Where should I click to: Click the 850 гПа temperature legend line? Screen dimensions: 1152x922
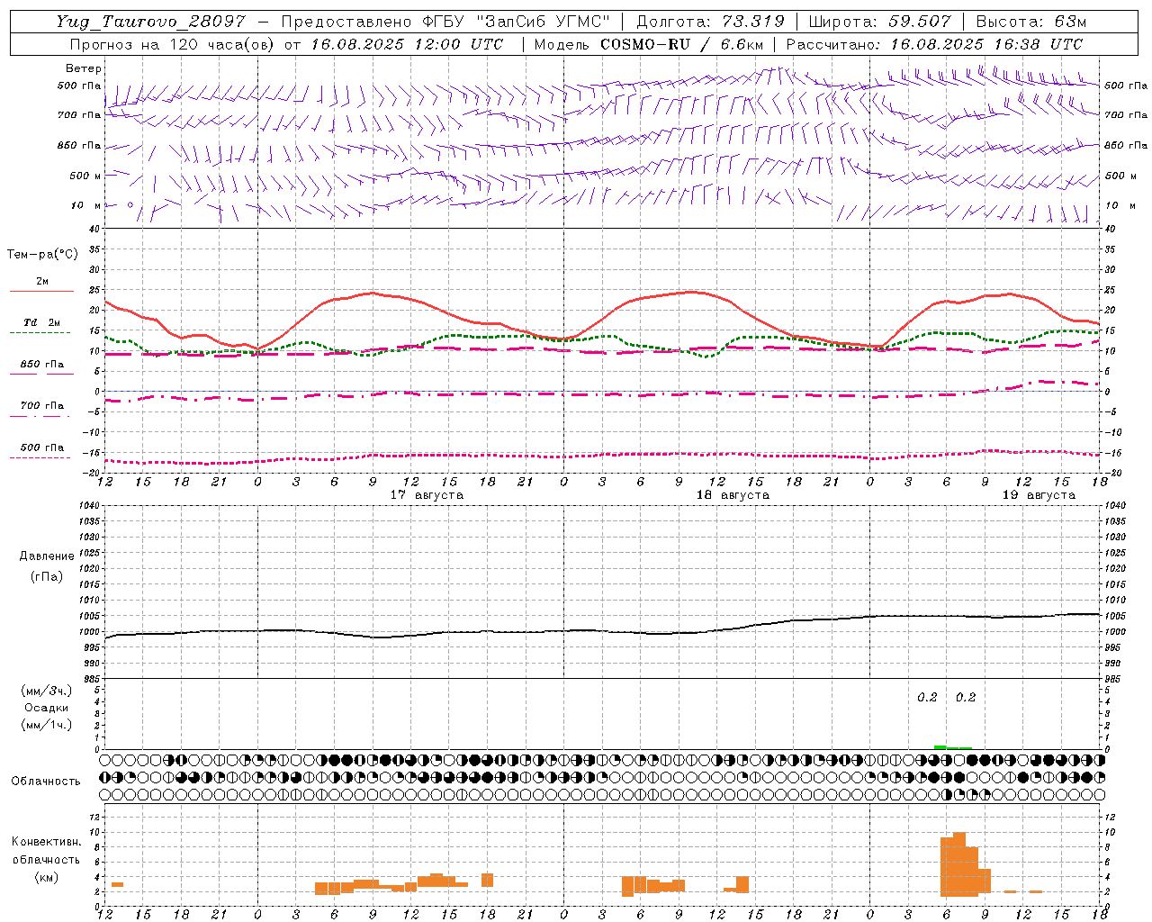point(41,374)
